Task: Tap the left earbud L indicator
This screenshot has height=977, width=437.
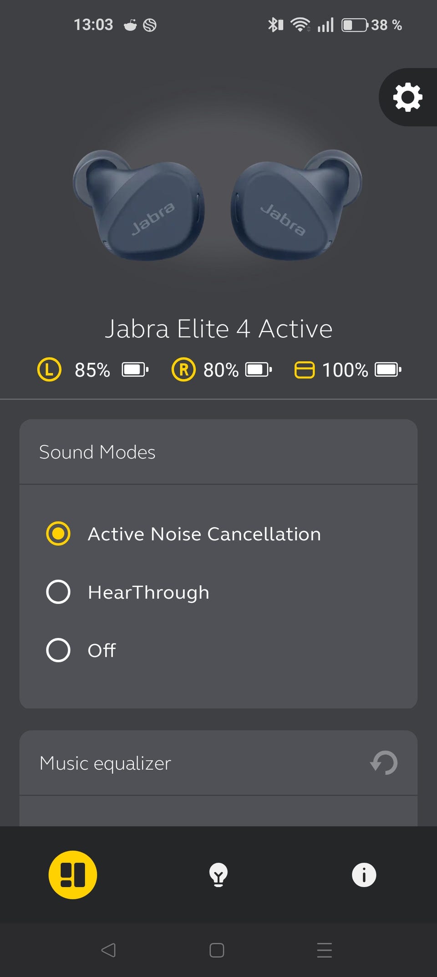Action: tap(49, 370)
